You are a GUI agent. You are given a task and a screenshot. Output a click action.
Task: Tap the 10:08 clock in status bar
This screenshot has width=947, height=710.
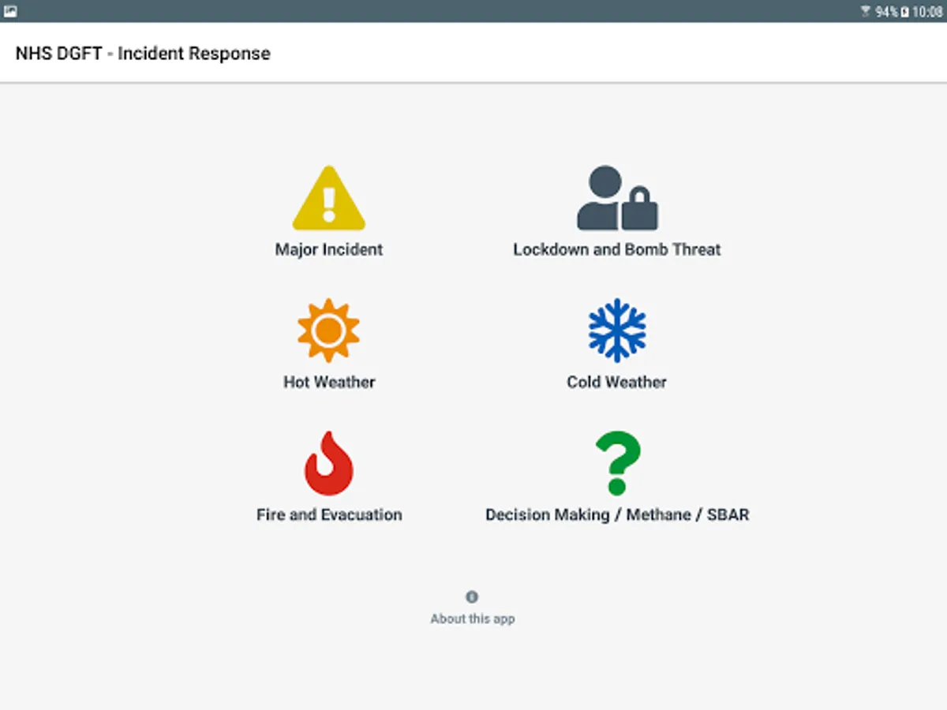[x=927, y=12]
